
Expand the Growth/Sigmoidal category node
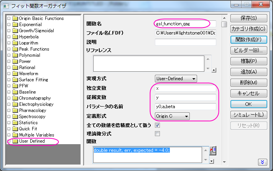[x=9, y=31]
